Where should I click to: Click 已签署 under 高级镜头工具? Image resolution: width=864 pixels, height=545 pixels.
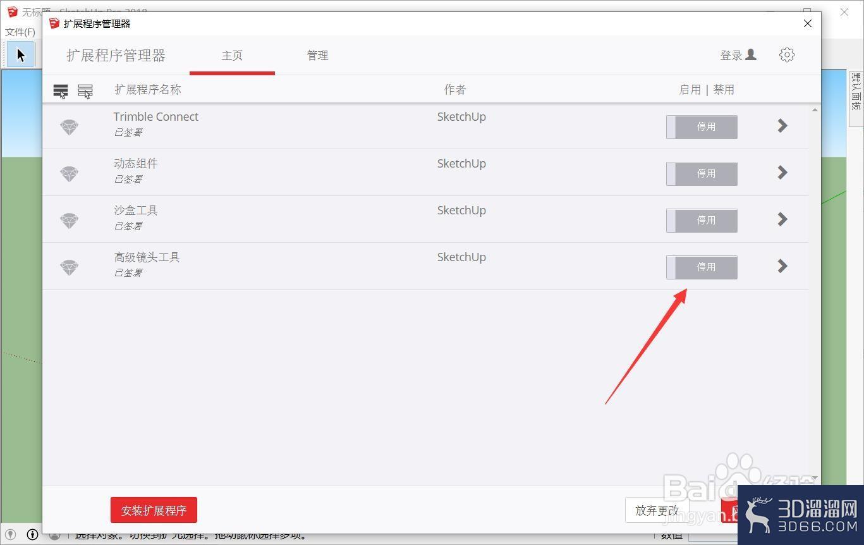tap(128, 272)
